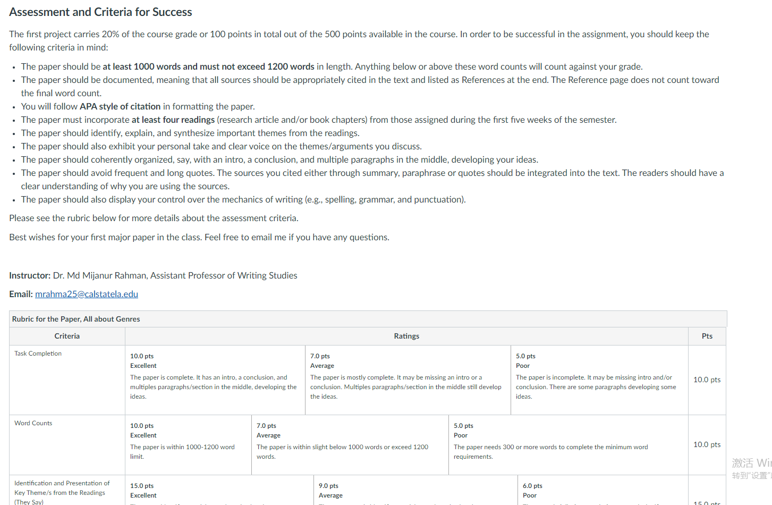Click Task Completion 5.0 pts Poor rating
The image size is (772, 505).
click(599, 380)
